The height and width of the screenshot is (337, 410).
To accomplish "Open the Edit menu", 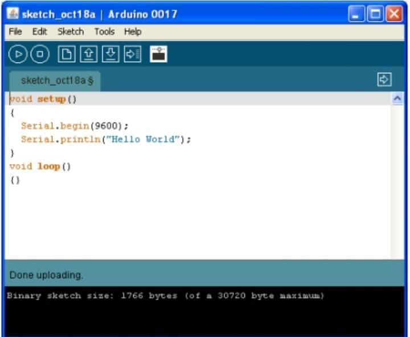I will coord(39,32).
